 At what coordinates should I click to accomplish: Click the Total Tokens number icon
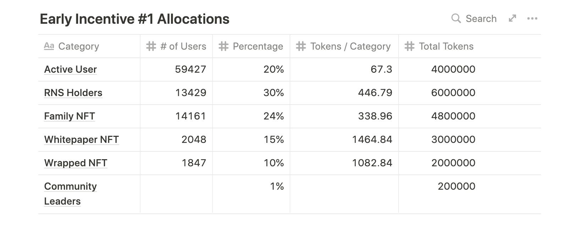(410, 46)
